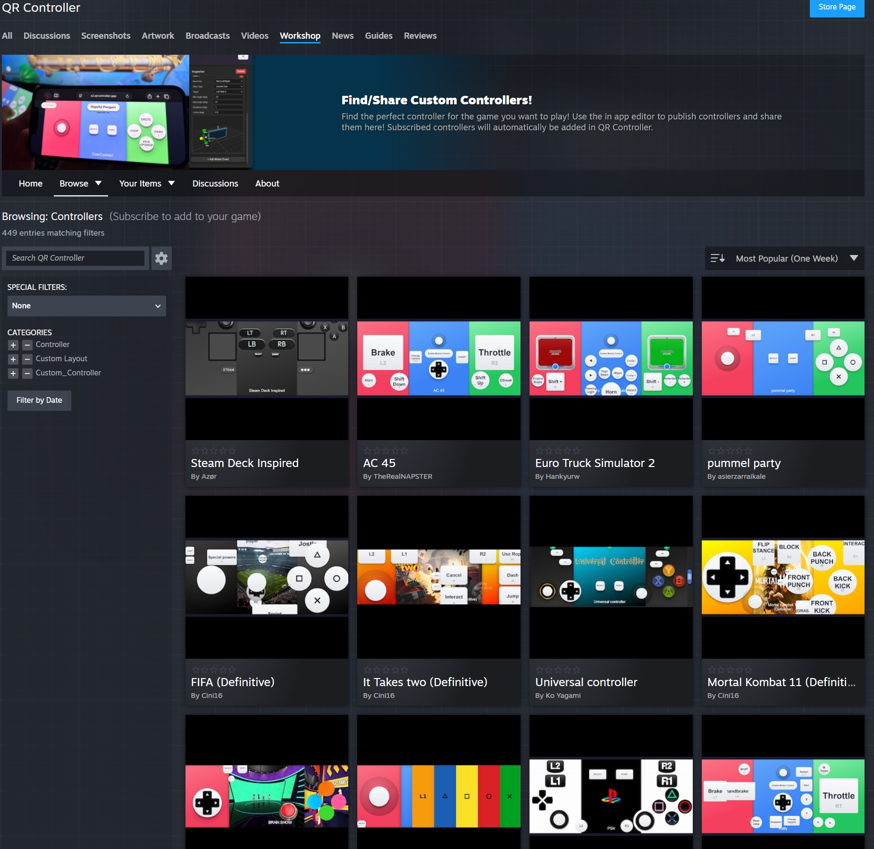Open the Screenshots tab
The image size is (874, 849).
tap(106, 36)
